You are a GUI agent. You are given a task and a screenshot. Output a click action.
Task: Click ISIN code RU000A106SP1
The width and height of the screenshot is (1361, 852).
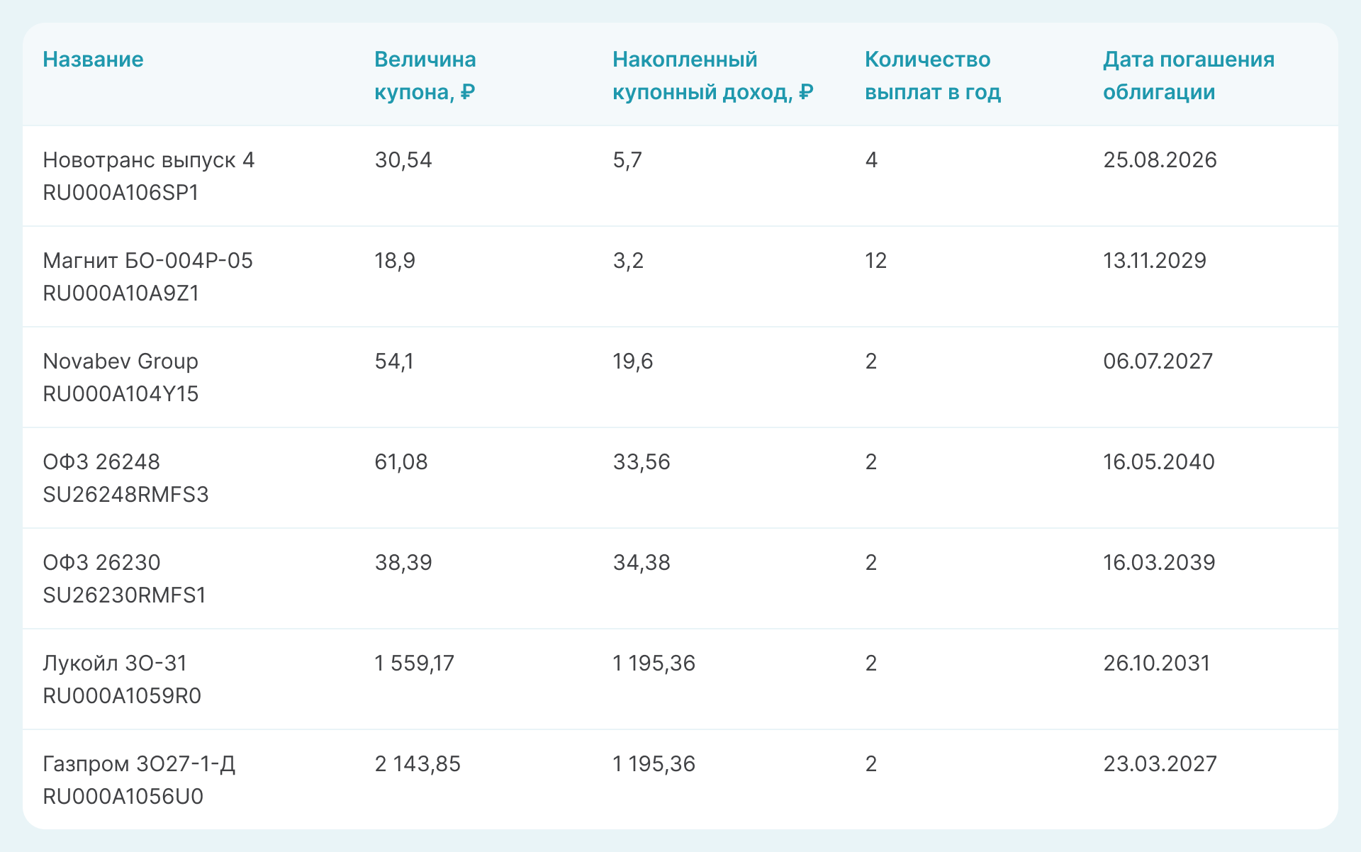coord(121,193)
